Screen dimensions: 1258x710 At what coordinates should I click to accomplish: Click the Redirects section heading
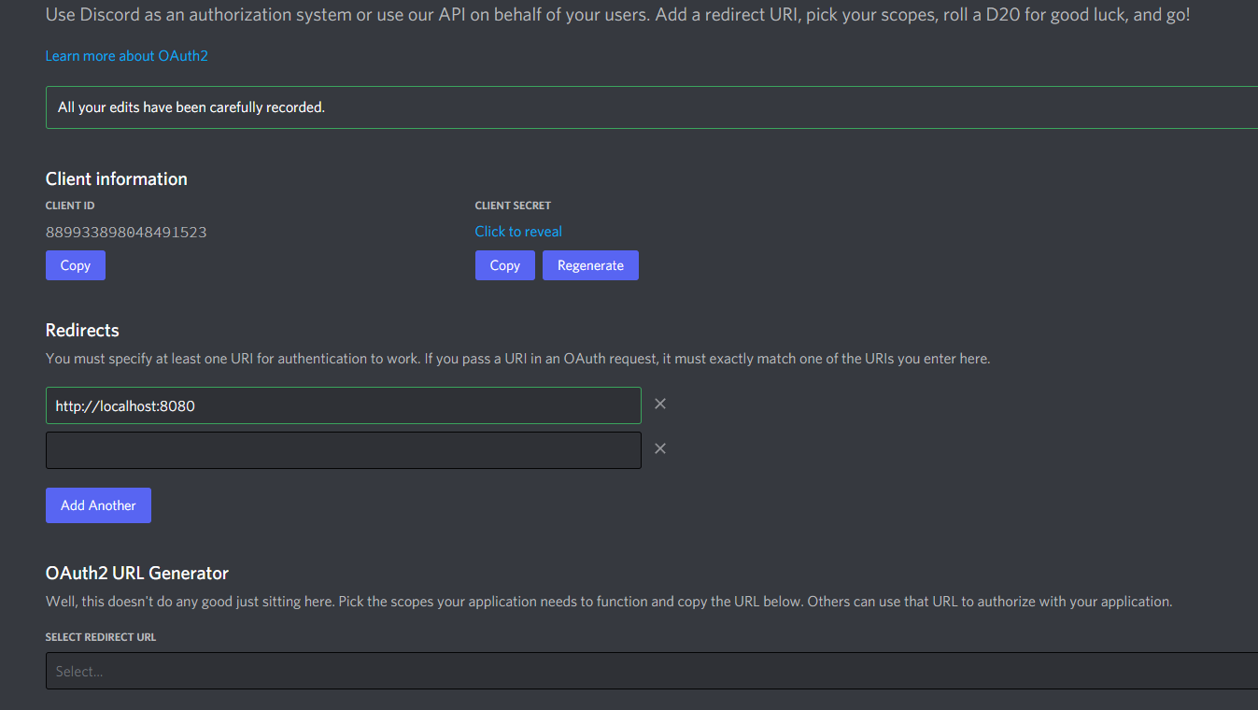point(82,330)
